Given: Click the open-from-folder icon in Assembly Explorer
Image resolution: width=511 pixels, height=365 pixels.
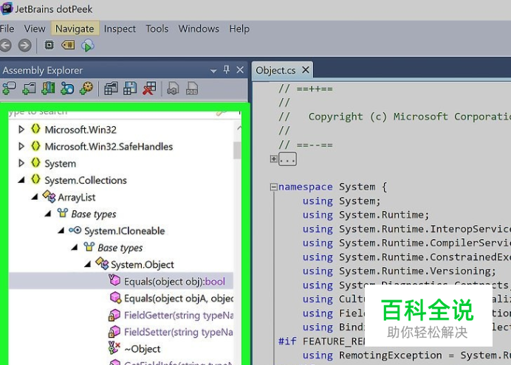Looking at the screenshot, I should click(29, 88).
